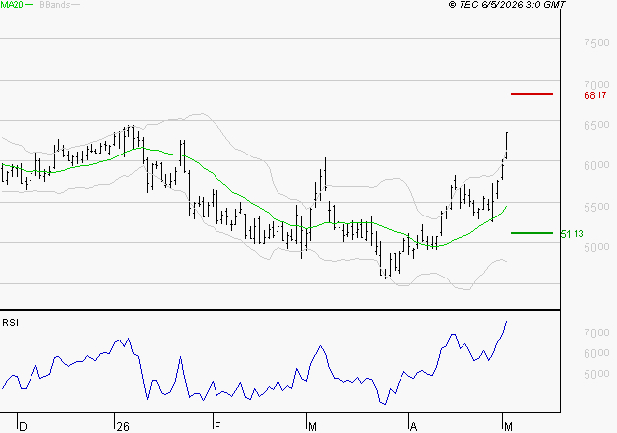The height and width of the screenshot is (433, 617).
Task: Click the green support level line
Action: click(x=531, y=233)
